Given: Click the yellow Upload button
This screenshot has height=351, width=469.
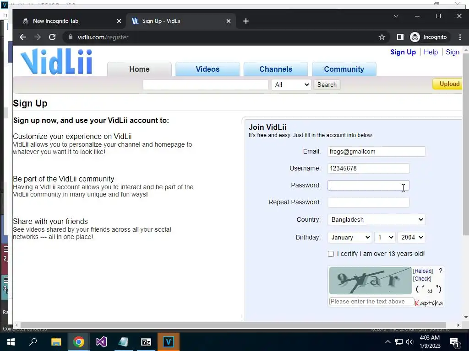Looking at the screenshot, I should [448, 84].
